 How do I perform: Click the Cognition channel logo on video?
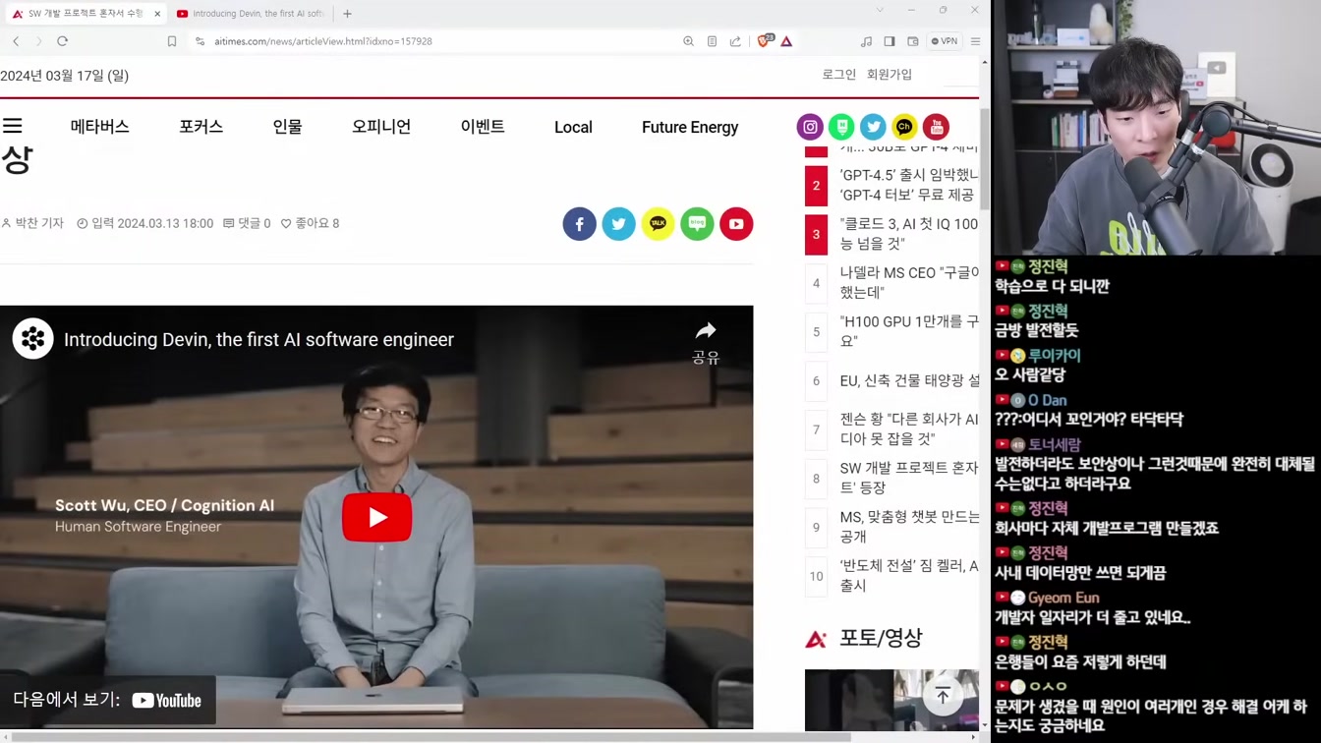[32, 339]
